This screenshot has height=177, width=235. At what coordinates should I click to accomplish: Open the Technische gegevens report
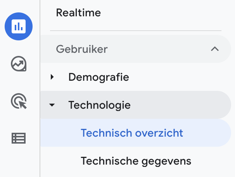(x=136, y=161)
